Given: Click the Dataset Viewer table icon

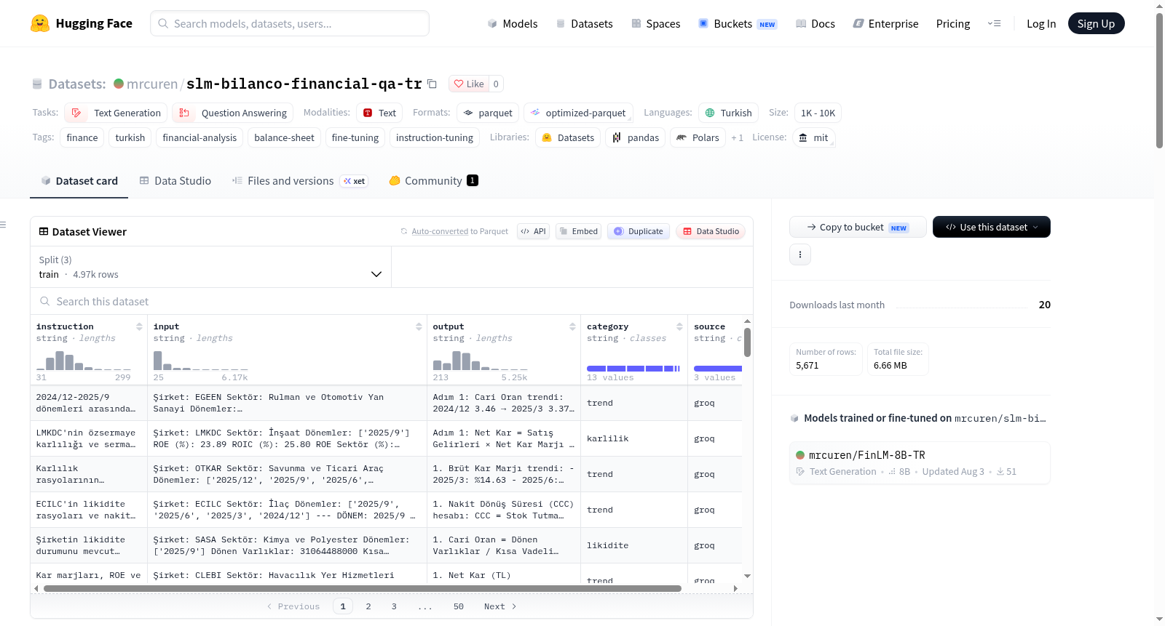Looking at the screenshot, I should click(x=44, y=231).
